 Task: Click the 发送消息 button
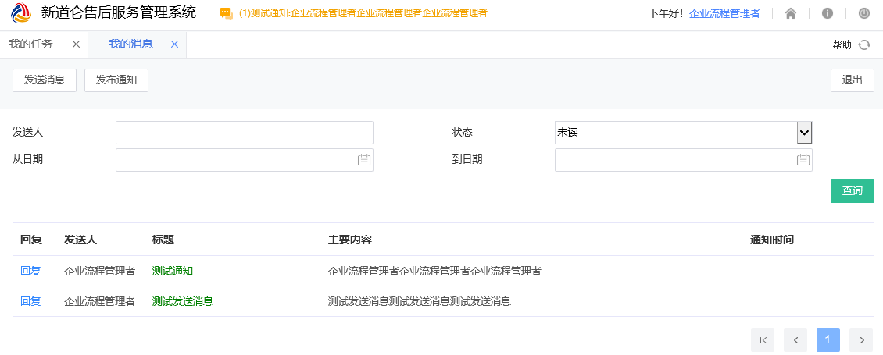click(x=45, y=80)
